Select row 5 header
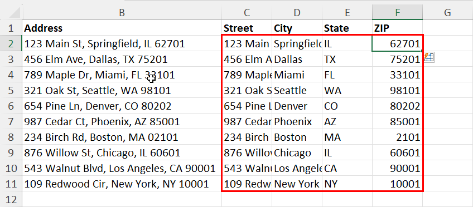The height and width of the screenshot is (207, 473). pos(11,90)
